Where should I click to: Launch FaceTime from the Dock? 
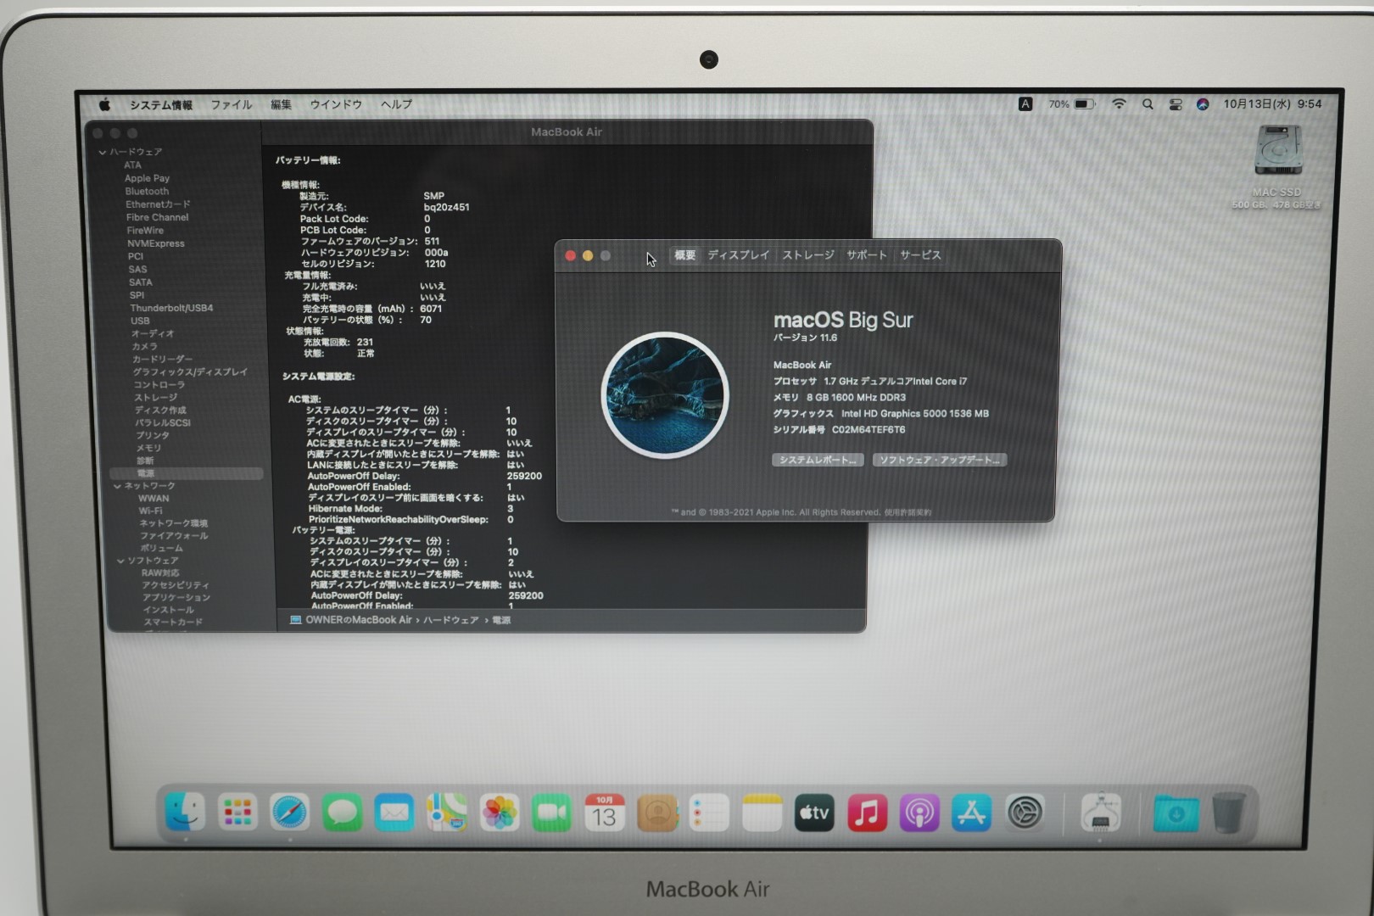point(552,813)
